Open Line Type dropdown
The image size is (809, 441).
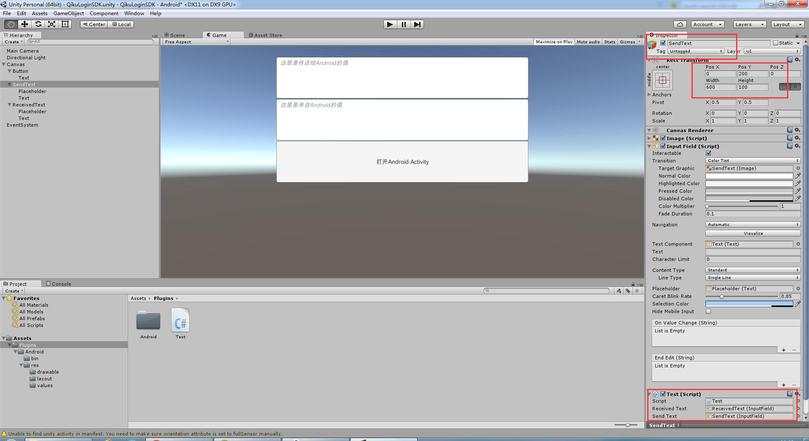pos(753,278)
